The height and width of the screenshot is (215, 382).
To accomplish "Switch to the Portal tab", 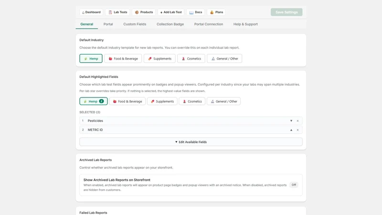I will [108, 24].
